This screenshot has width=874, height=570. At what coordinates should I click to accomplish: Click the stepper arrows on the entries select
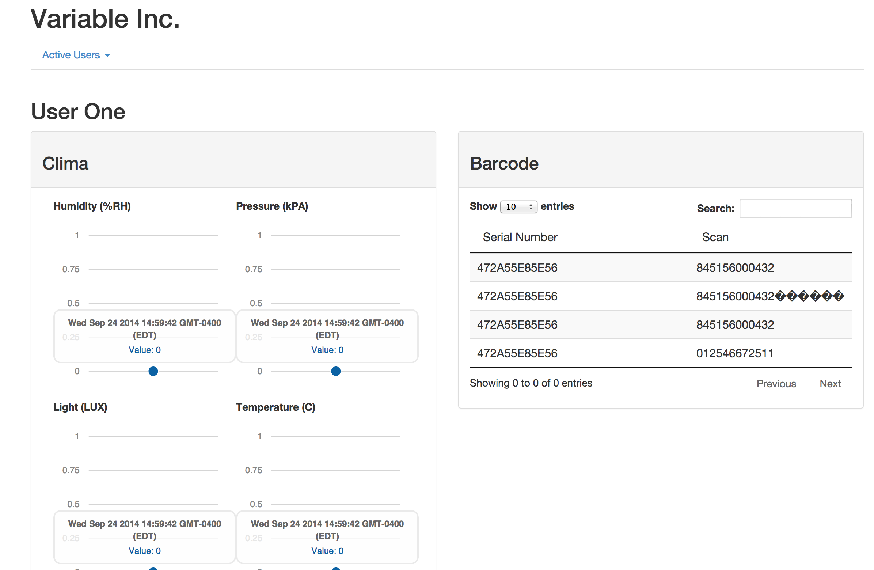531,207
